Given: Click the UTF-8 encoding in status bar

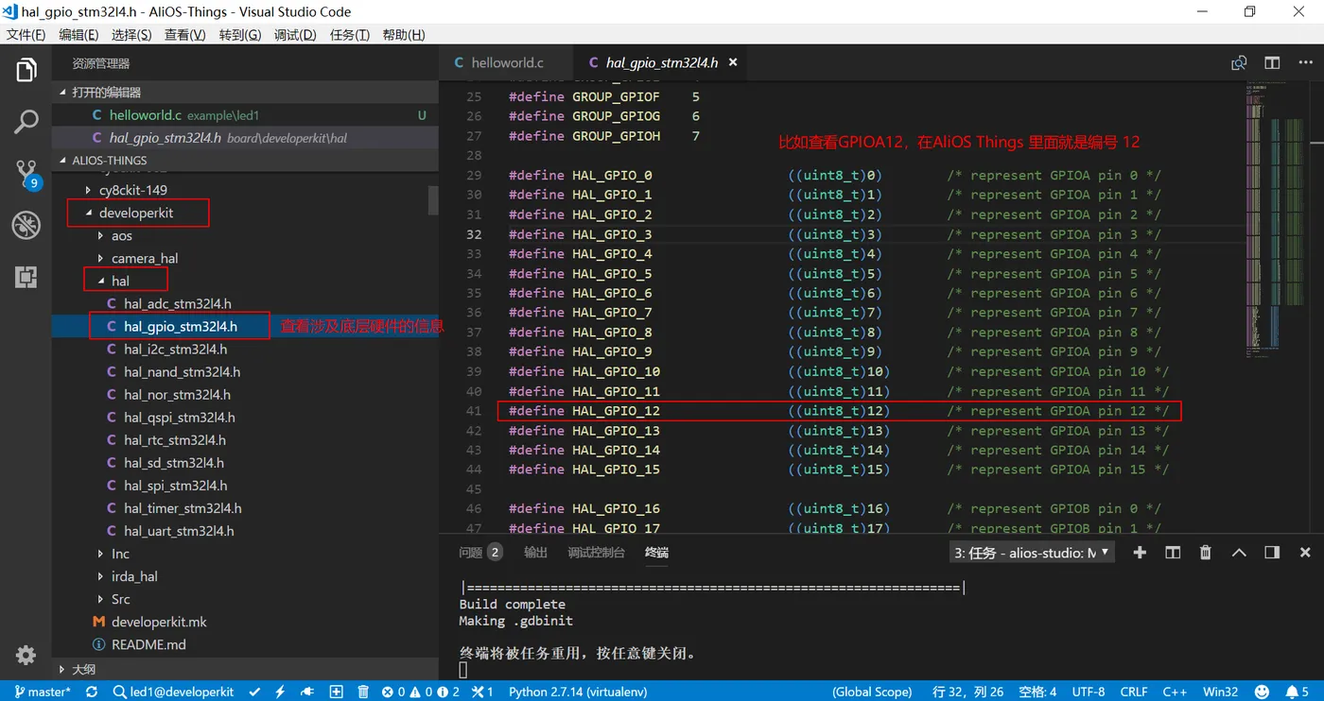Looking at the screenshot, I should point(1088,692).
